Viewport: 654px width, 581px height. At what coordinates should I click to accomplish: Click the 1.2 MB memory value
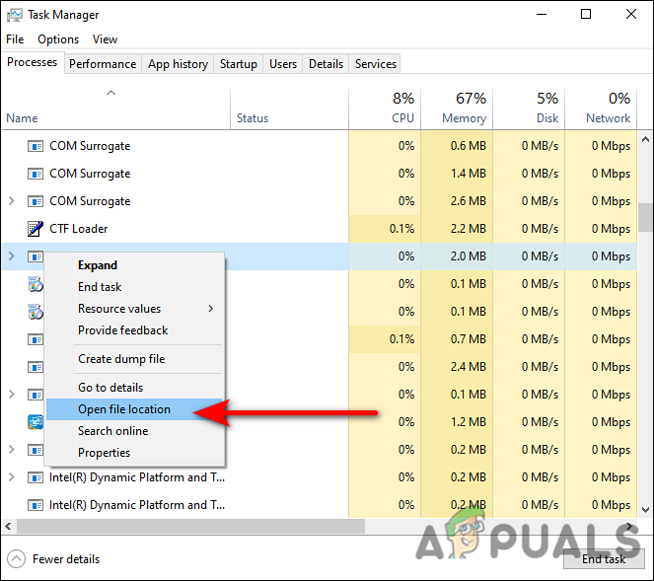coord(468,422)
